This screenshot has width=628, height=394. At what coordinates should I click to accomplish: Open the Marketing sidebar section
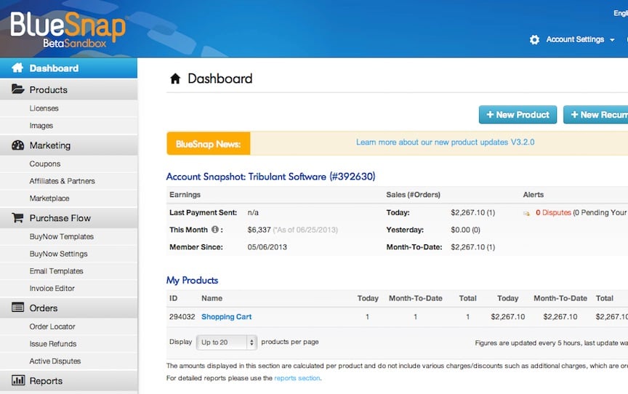[68, 145]
